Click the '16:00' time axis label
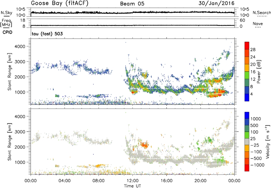271x188 pixels. (x=166, y=181)
